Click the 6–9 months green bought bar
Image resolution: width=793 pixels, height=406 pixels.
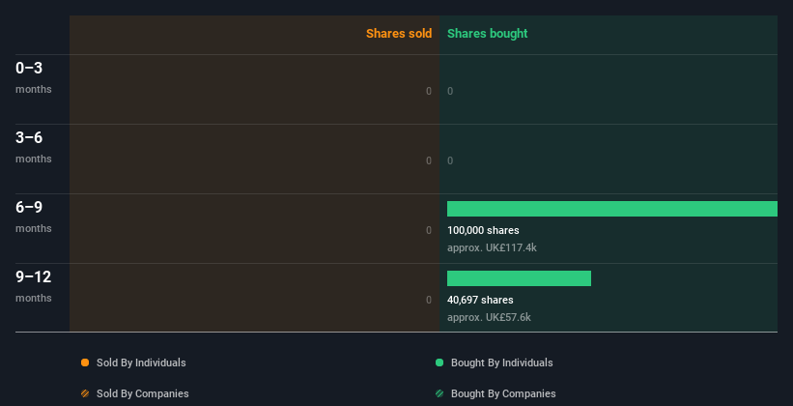(612, 209)
